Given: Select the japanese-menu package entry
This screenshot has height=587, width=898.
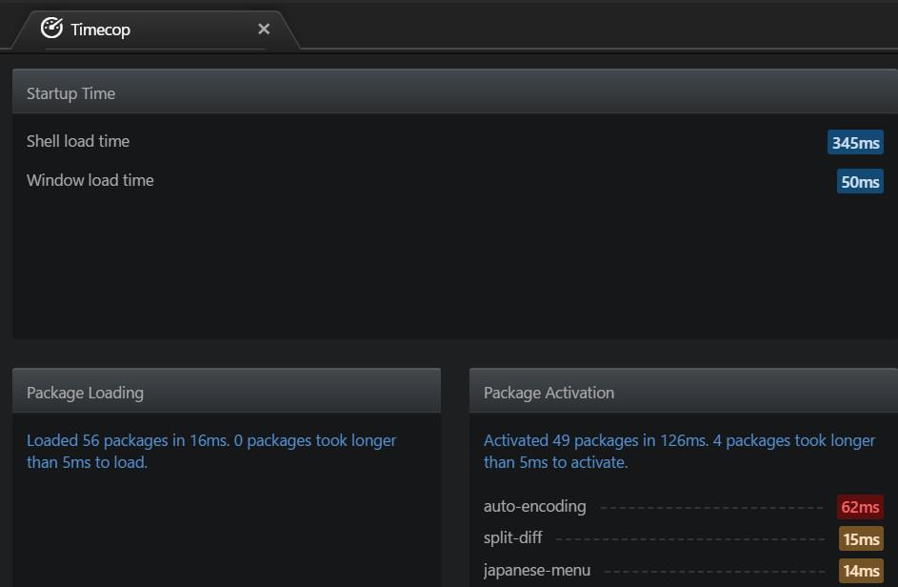Looking at the screenshot, I should [x=537, y=571].
